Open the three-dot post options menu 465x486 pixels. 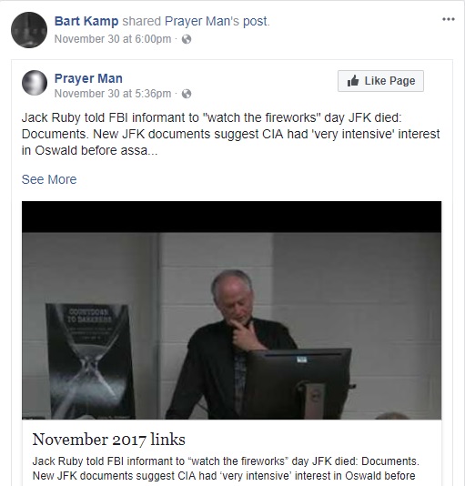click(449, 19)
